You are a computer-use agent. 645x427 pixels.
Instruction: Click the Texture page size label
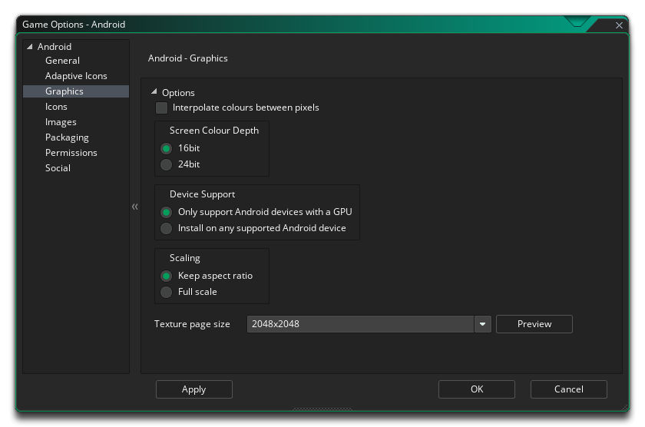pos(192,324)
